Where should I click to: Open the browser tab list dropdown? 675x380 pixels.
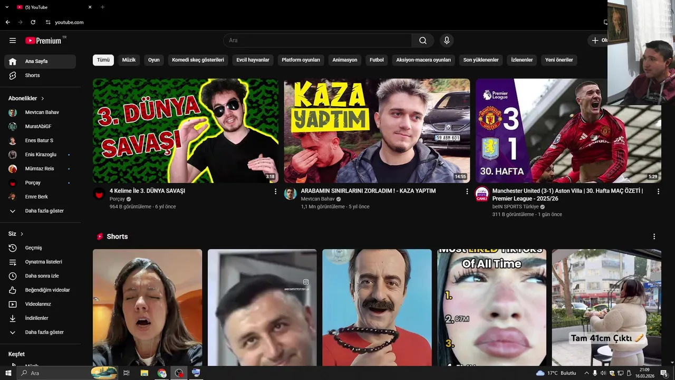coord(7,7)
